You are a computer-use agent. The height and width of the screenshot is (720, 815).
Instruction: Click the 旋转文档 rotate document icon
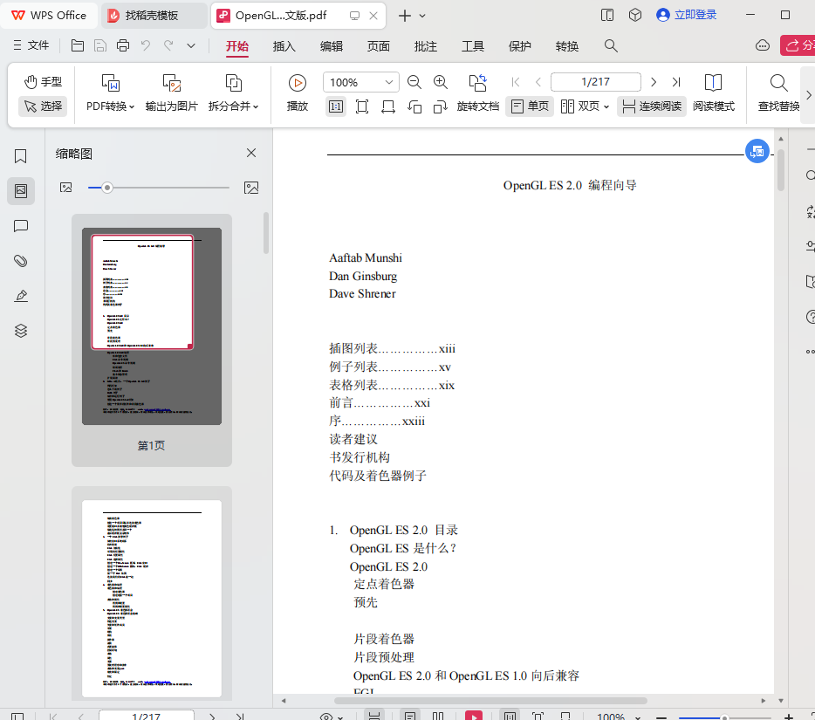pyautogui.click(x=477, y=83)
